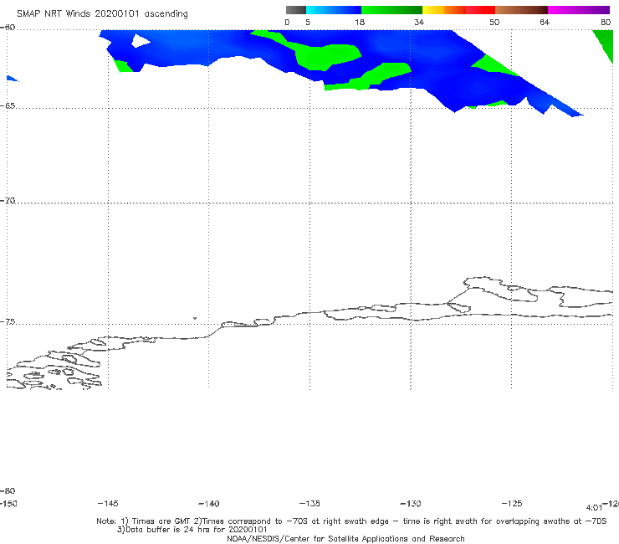Click the latitude label '-80'
This screenshot has height=544, width=619.
click(x=8, y=490)
